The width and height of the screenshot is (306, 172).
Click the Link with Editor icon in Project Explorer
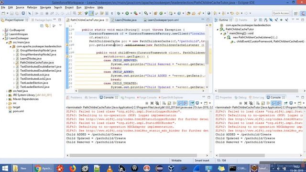click(47, 25)
